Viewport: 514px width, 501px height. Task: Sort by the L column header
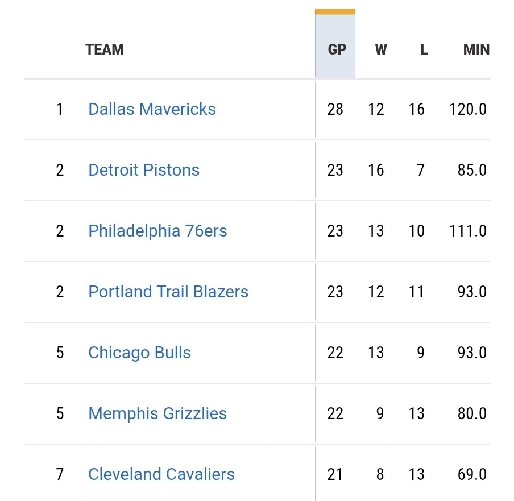pos(424,49)
